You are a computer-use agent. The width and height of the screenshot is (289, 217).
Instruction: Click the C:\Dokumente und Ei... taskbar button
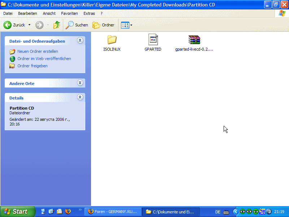point(171,212)
